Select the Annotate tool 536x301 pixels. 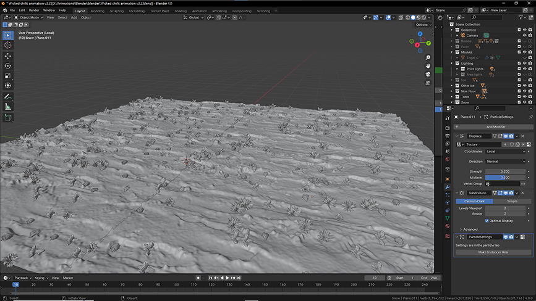click(8, 97)
